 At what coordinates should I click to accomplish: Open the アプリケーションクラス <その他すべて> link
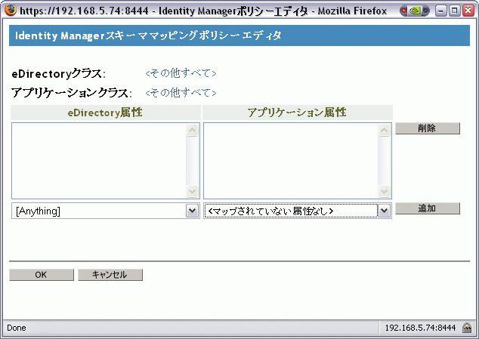point(181,93)
